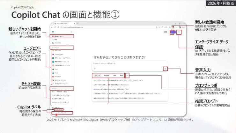Open the account options ellipsis beside the user name

point(71,108)
